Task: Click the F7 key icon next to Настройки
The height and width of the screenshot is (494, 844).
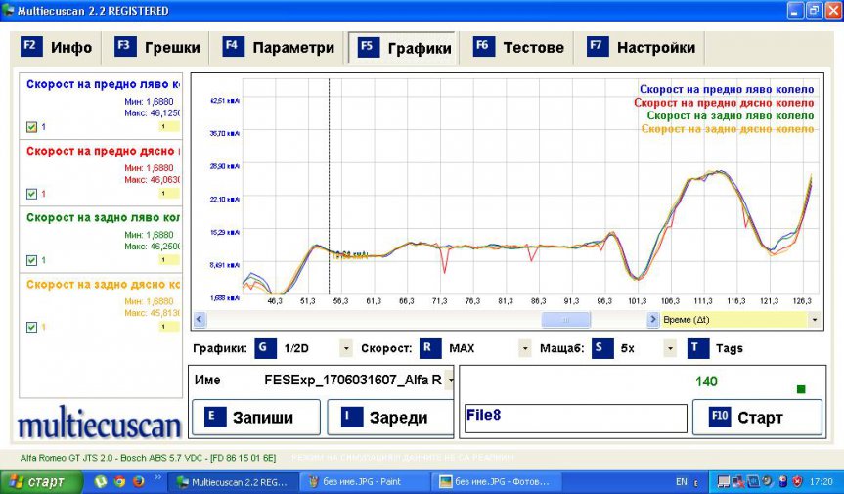Action: pos(597,47)
